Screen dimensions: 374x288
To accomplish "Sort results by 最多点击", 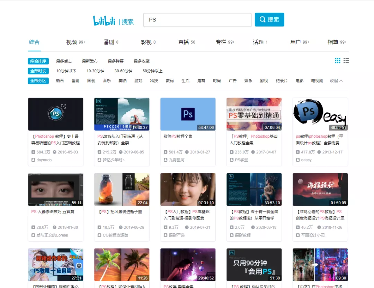I will pyautogui.click(x=64, y=61).
